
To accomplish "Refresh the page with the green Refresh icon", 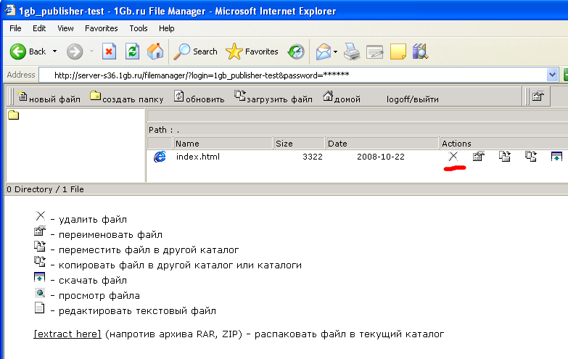I will (x=132, y=51).
